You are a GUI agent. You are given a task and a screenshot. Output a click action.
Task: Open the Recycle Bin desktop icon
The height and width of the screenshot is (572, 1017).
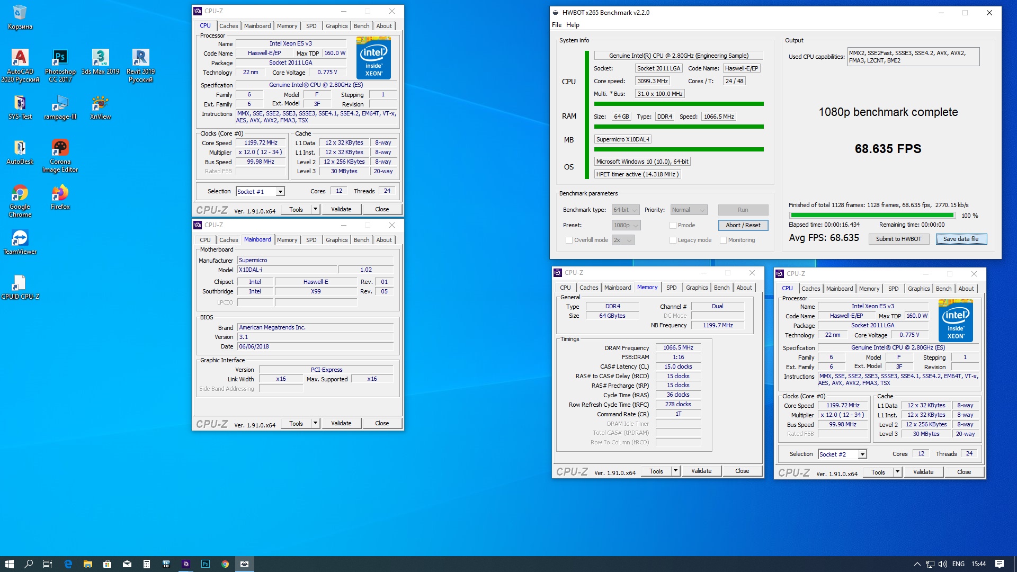(x=20, y=16)
